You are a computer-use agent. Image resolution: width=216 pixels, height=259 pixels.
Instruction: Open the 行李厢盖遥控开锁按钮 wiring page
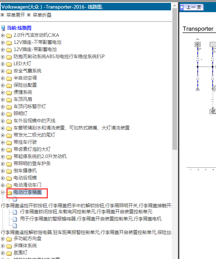[x=86, y=205]
